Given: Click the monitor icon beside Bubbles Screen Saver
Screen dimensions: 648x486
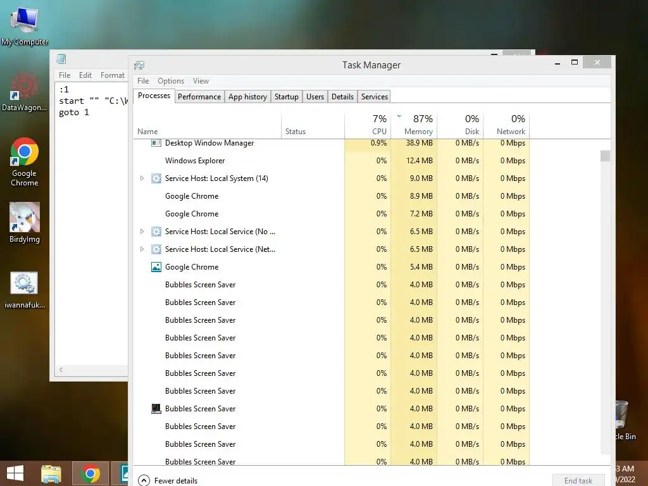Looking at the screenshot, I should coord(156,409).
